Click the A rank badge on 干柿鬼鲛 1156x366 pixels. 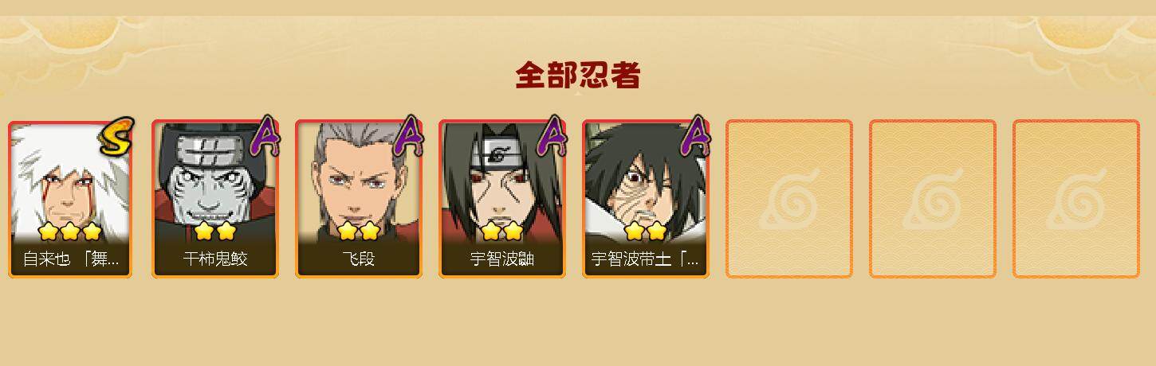[x=266, y=136]
